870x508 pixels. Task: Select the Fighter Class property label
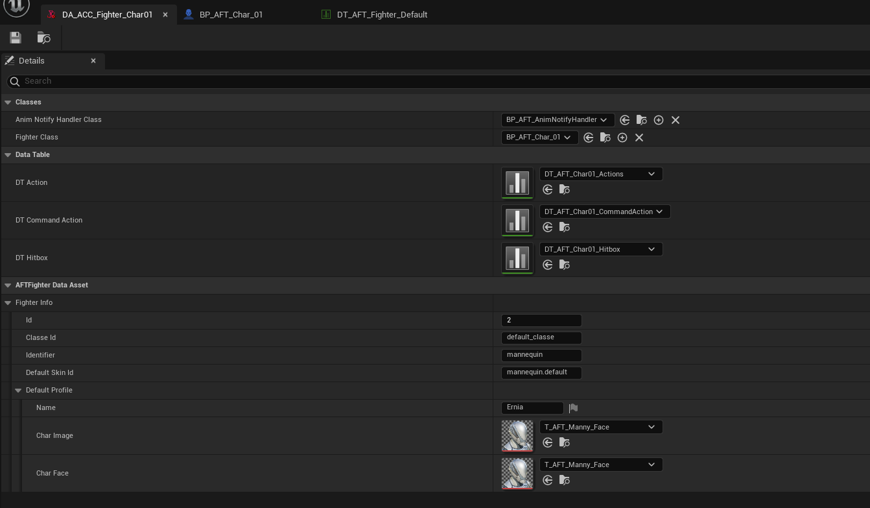click(x=37, y=138)
